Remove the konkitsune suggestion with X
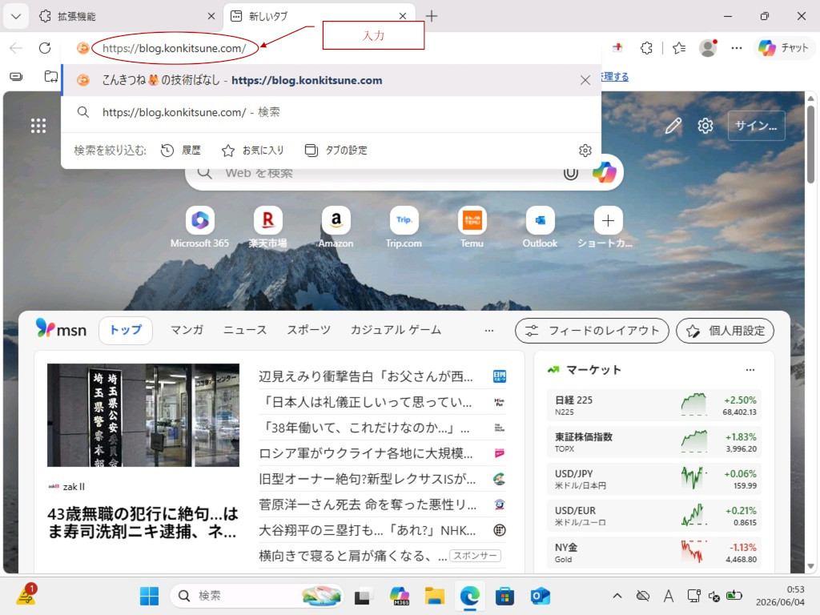The height and width of the screenshot is (615, 820). [585, 80]
